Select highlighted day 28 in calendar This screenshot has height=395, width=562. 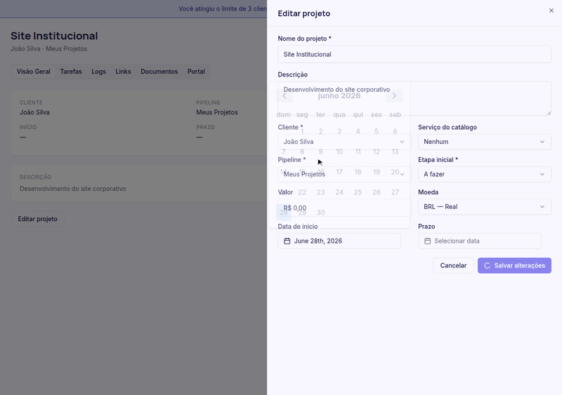tap(284, 213)
